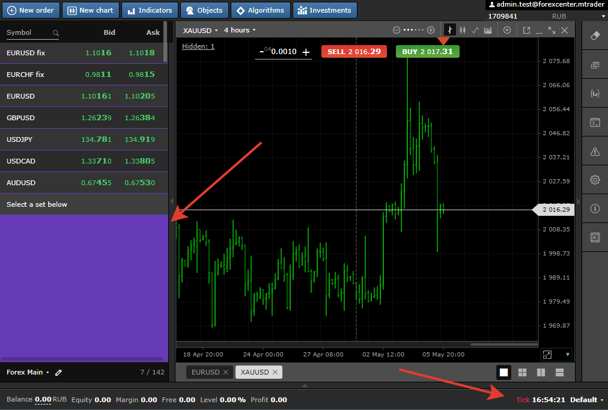Open the terminal console icon in sidebar

tap(595, 123)
